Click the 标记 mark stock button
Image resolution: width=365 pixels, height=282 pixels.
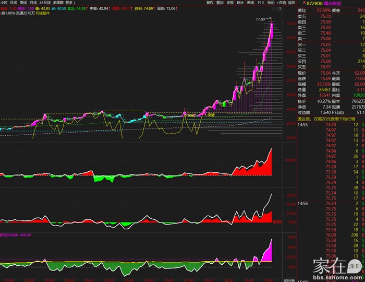(x=271, y=3)
